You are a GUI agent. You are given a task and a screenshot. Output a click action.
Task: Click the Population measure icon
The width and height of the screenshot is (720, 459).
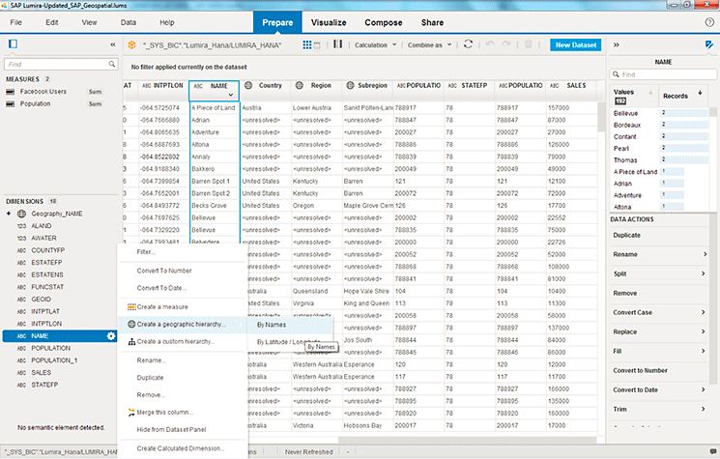pos(10,104)
